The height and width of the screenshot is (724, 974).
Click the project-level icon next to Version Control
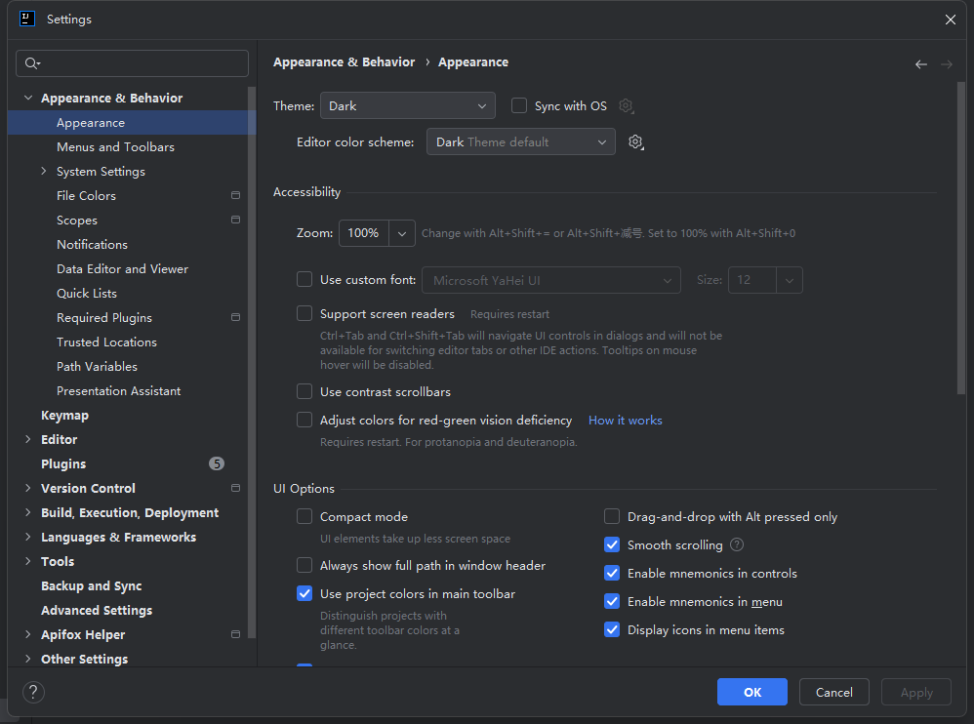point(235,488)
